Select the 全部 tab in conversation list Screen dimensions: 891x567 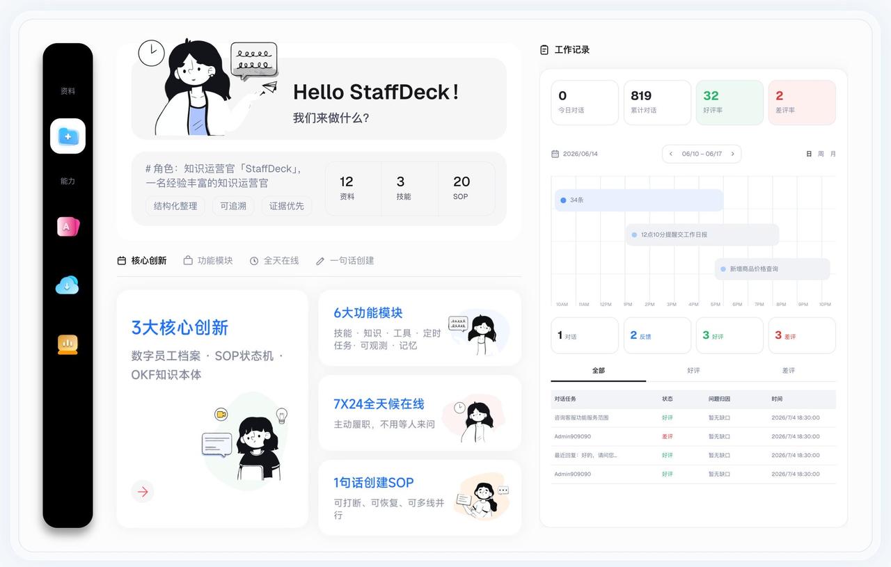coord(599,371)
